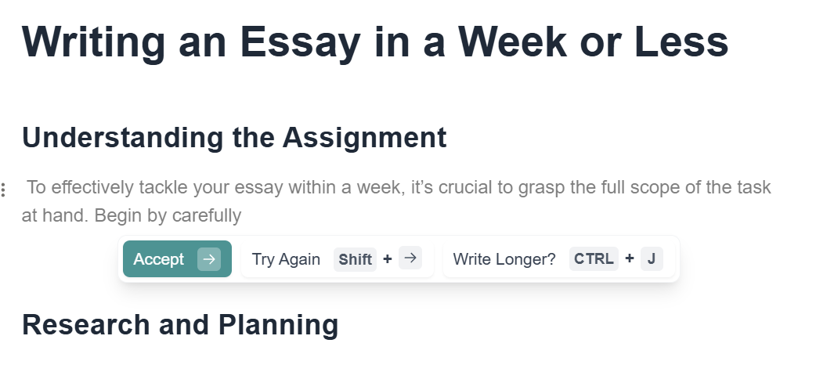Viewport: 816px width, 372px height.
Task: Click the J key badge
Action: 652,259
